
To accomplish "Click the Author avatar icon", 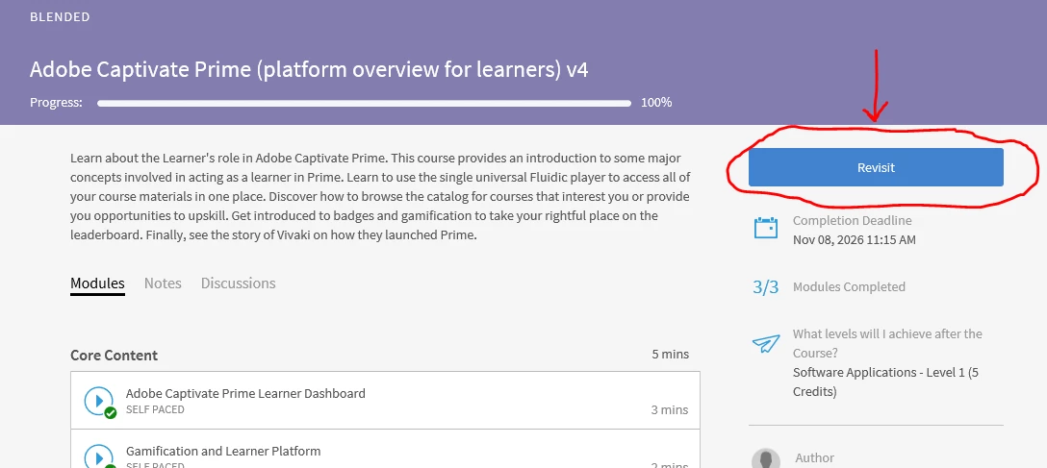I will [766, 458].
